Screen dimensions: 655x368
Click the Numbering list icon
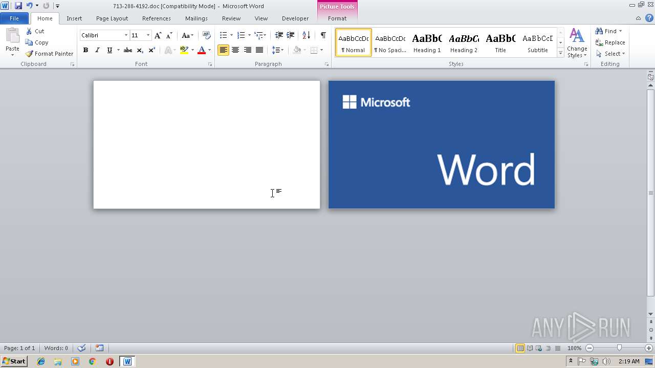(241, 35)
